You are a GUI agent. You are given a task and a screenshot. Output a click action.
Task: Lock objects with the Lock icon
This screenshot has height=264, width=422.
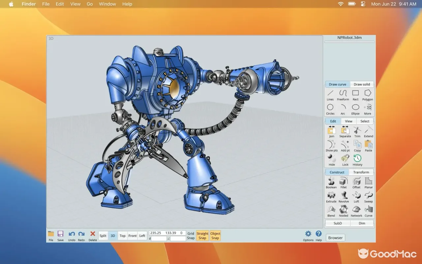click(345, 160)
